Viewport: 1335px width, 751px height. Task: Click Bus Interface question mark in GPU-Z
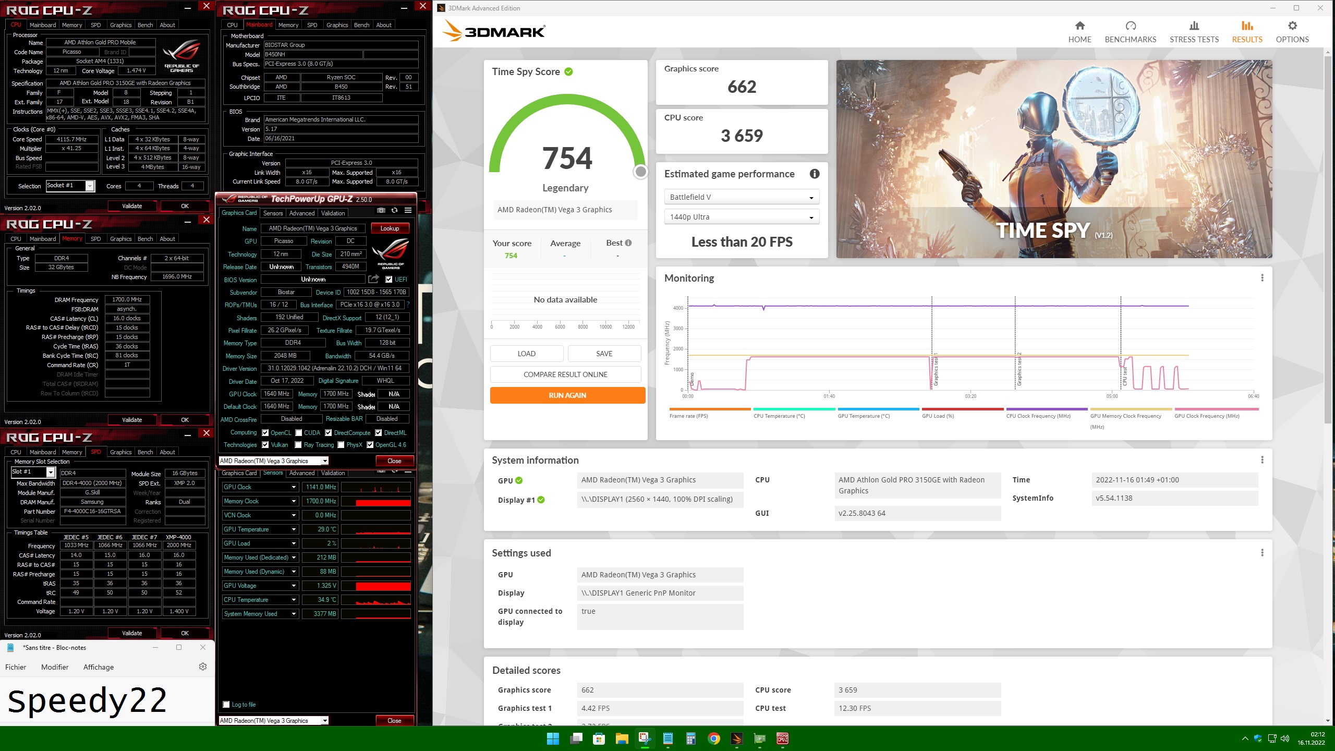(x=408, y=305)
